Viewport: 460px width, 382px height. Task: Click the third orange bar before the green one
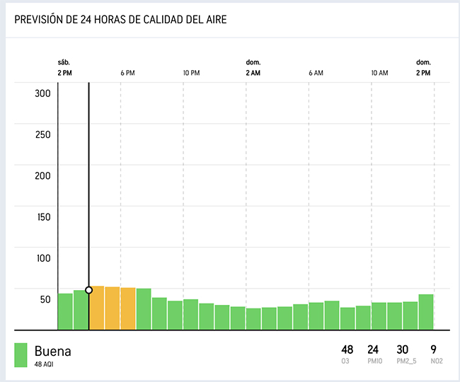click(x=128, y=308)
